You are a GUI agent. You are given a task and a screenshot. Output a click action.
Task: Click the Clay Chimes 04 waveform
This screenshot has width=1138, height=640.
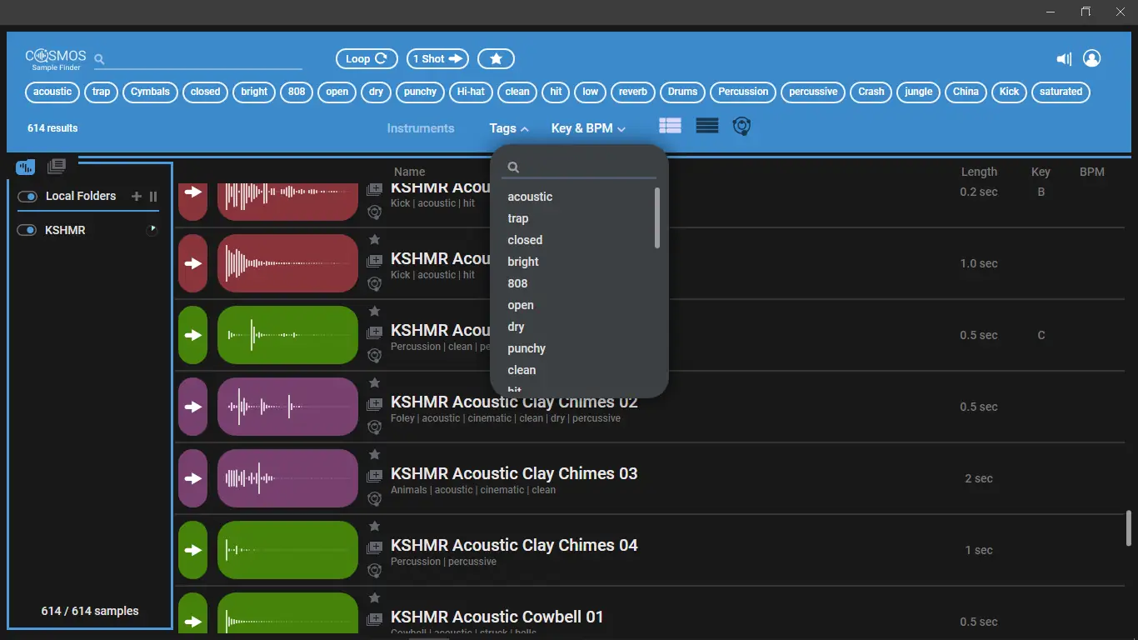[x=287, y=550]
